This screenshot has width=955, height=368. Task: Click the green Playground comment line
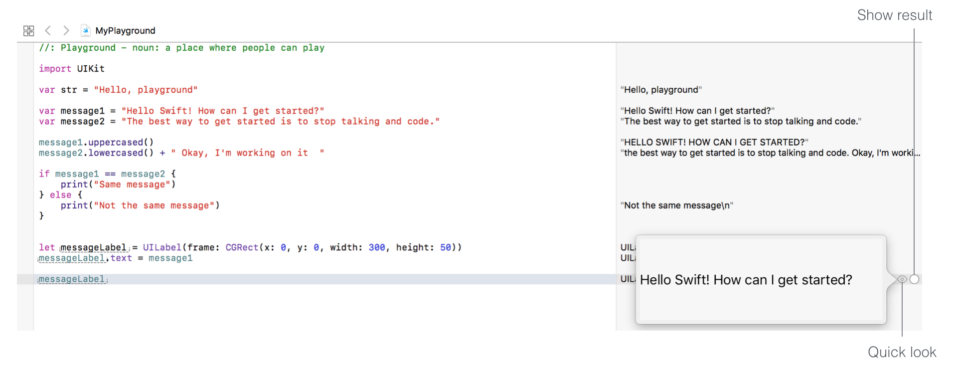[181, 48]
